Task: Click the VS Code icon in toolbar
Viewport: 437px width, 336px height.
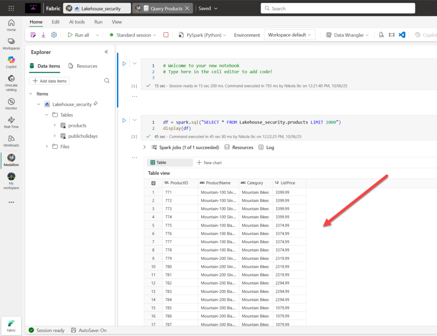Action: coord(402,35)
